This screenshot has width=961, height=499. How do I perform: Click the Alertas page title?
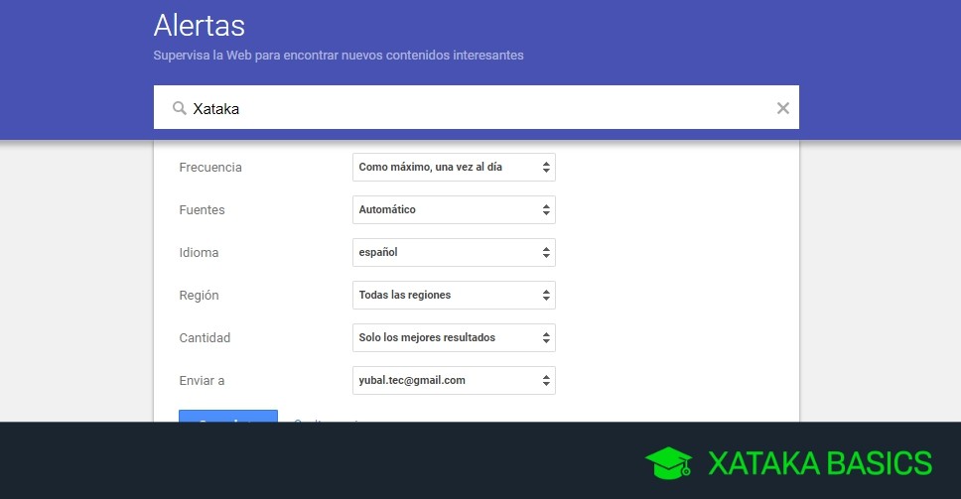pyautogui.click(x=200, y=26)
